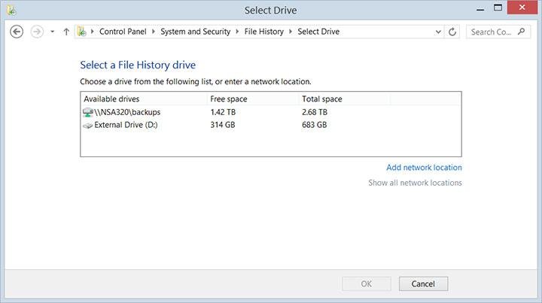Screen dimensions: 542x303
Task: Refresh the Select Drive page
Action: coord(452,32)
